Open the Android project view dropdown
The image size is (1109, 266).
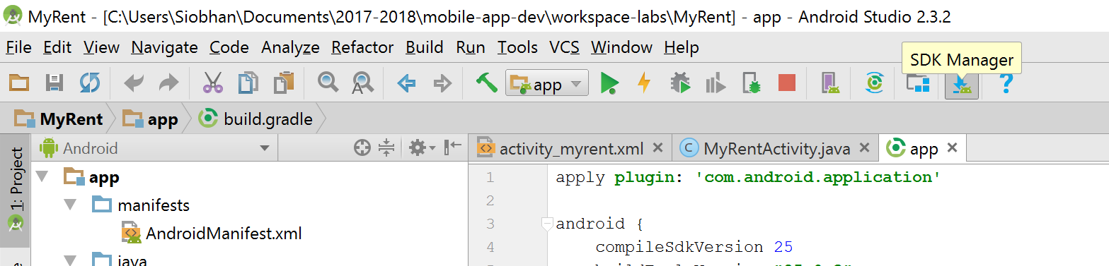coord(154,148)
